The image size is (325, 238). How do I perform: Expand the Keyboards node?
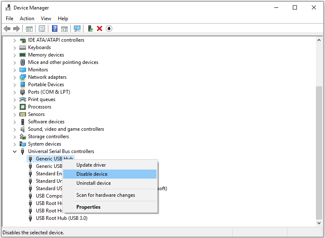(x=14, y=48)
